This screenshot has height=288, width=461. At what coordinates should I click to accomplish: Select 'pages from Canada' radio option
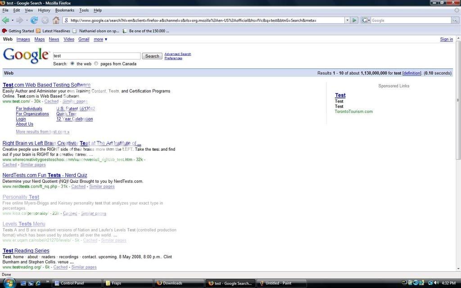[x=96, y=63]
